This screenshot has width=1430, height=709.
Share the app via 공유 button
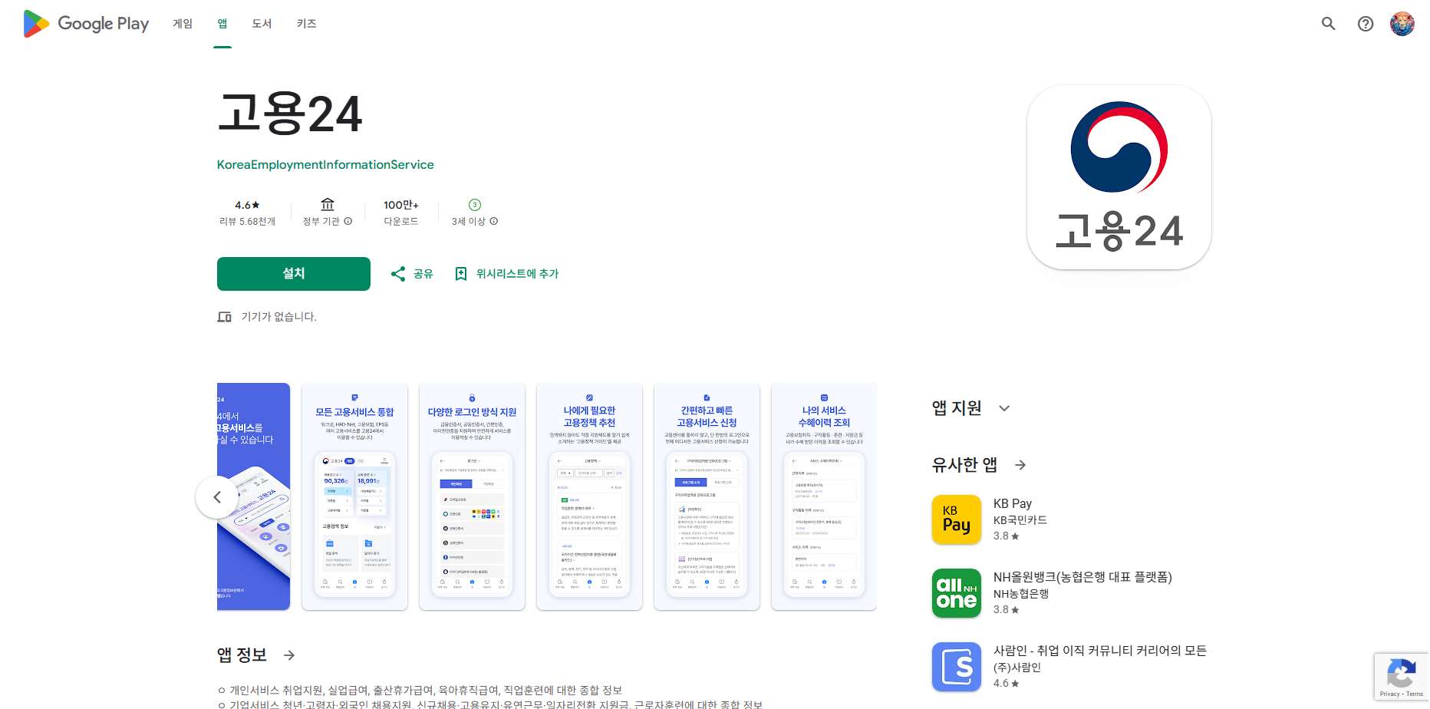pyautogui.click(x=412, y=274)
